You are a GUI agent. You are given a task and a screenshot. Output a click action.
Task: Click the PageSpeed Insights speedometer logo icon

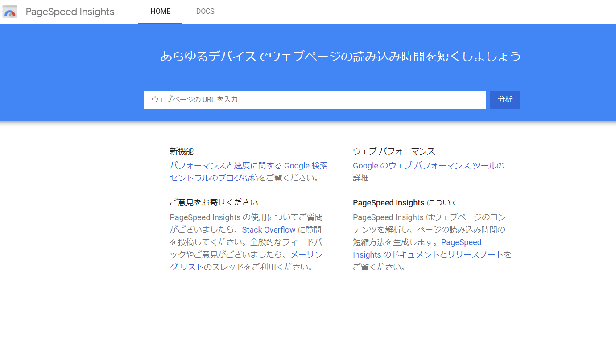tap(10, 12)
